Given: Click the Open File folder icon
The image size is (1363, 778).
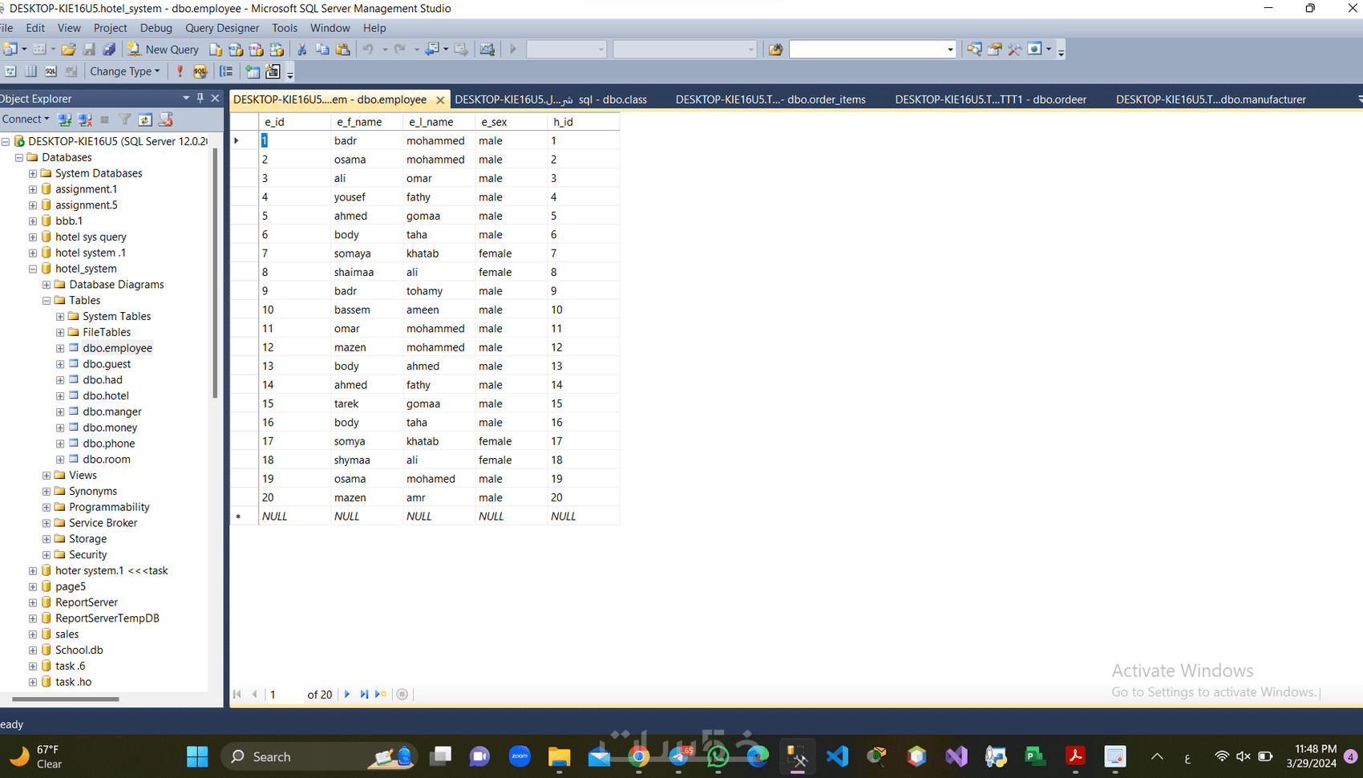Looking at the screenshot, I should [69, 50].
